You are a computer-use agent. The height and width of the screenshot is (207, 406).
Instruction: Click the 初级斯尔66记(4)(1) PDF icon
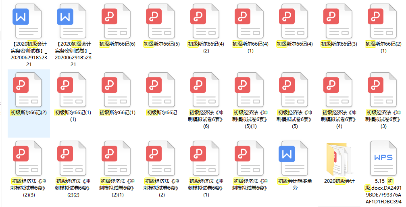[249, 21]
